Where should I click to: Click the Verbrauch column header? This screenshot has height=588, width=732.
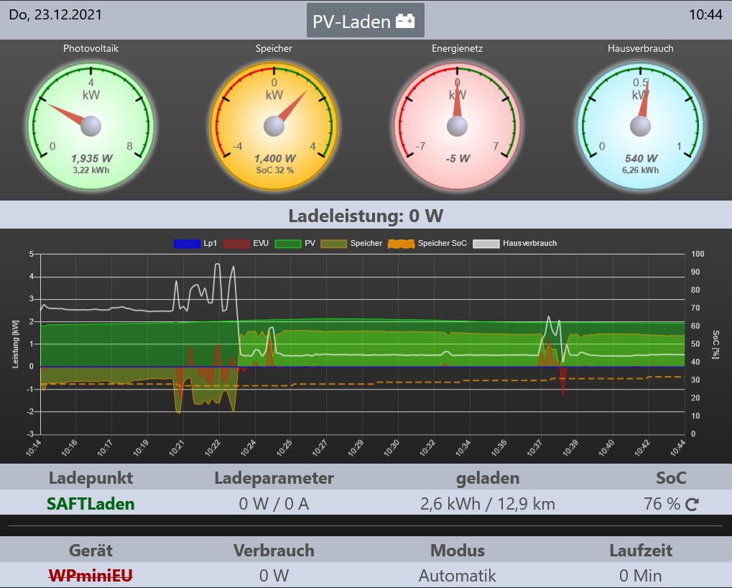coord(274,550)
